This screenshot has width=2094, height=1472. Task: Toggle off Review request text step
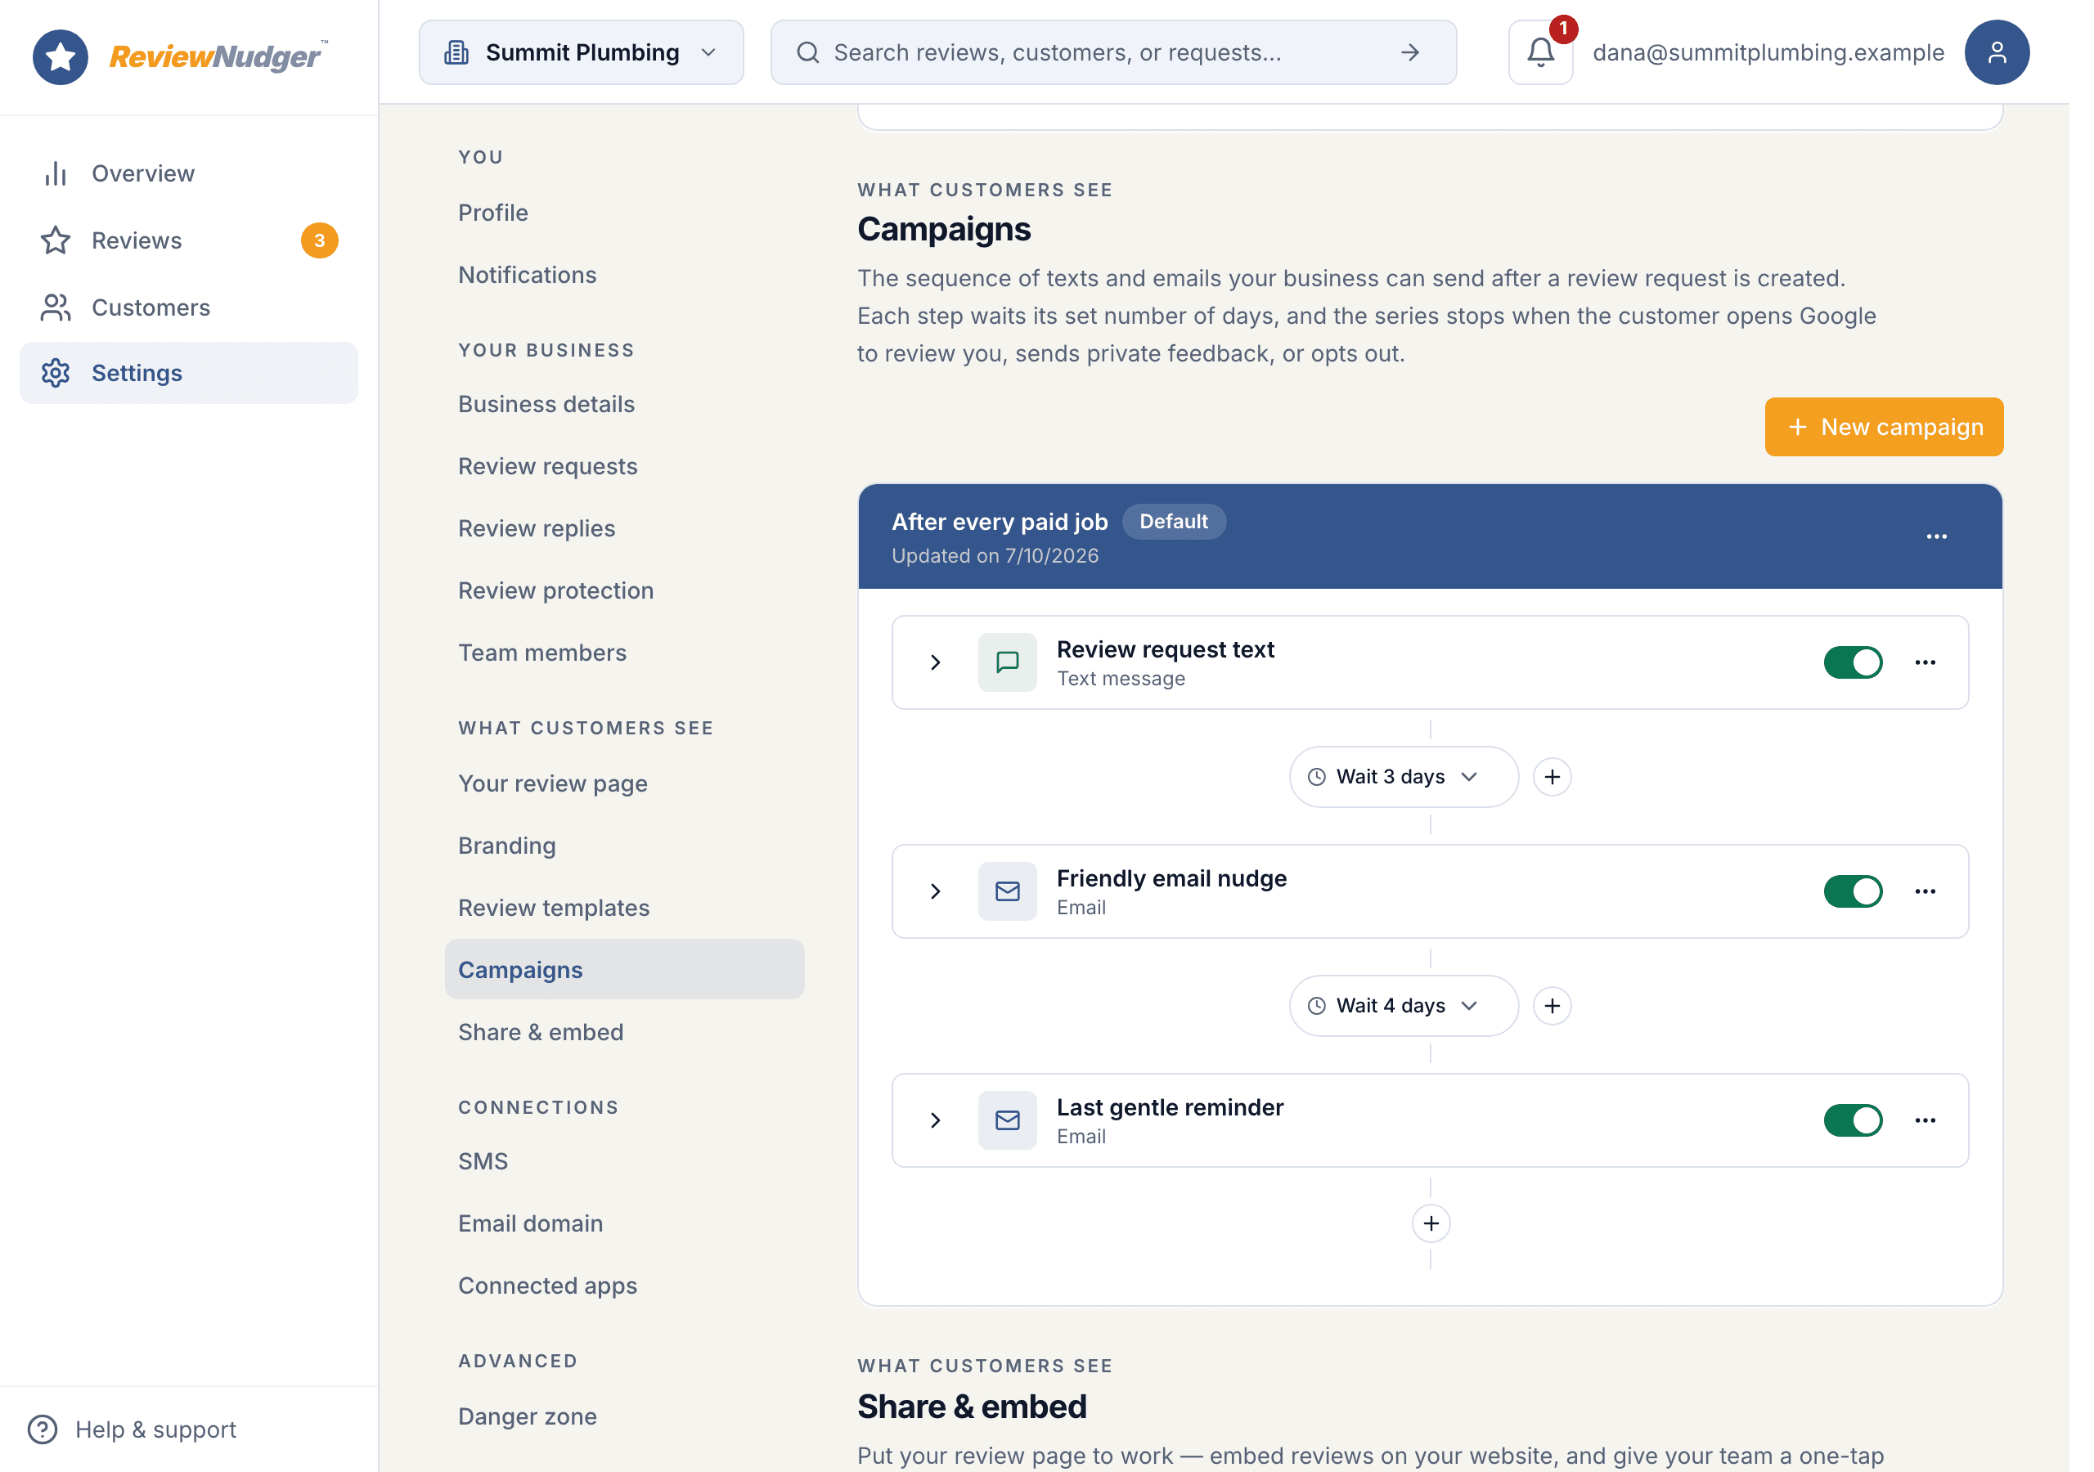pyautogui.click(x=1874, y=671)
